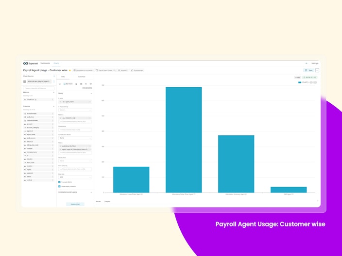Click the blue COUNT(*) legend color swatch
Screen dimensions: 342x256
tap(300, 82)
